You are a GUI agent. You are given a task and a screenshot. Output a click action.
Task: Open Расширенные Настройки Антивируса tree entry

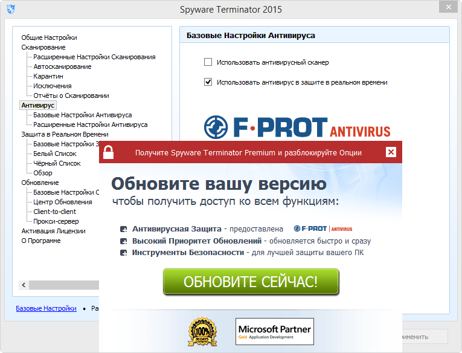(91, 125)
